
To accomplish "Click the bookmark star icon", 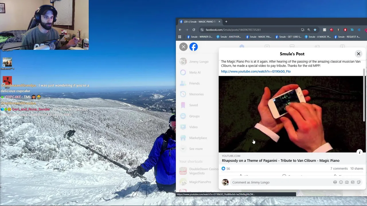I will (x=315, y=30).
